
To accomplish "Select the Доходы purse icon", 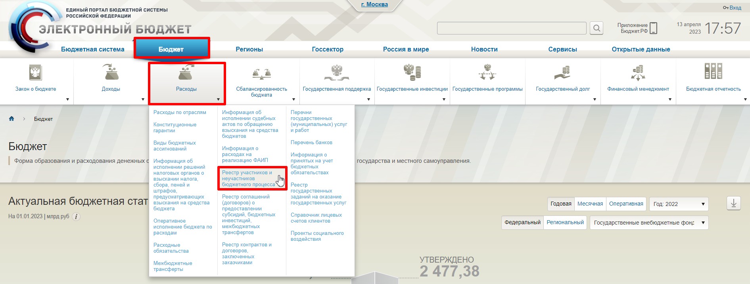I will (111, 72).
